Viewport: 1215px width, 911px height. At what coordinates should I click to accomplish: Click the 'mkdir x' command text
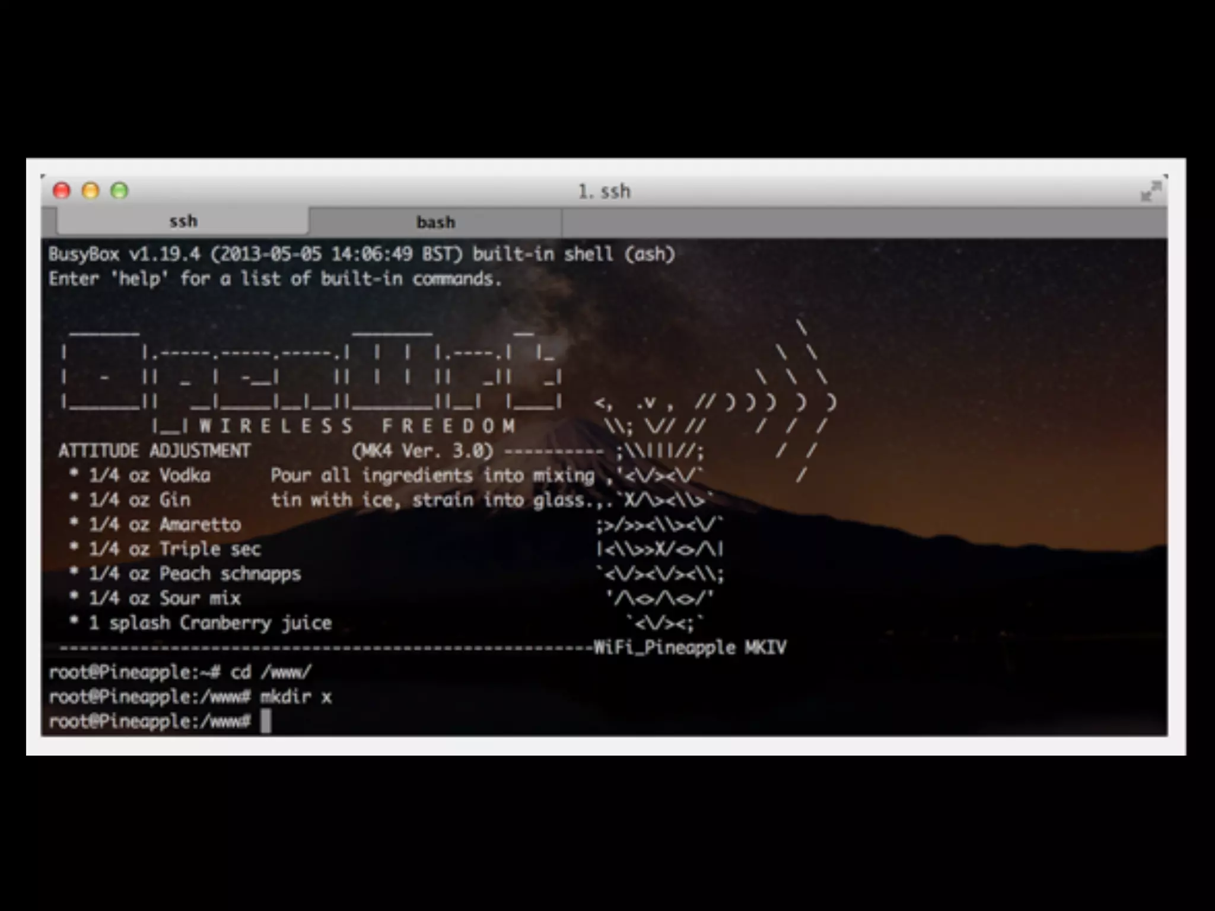[x=295, y=696]
